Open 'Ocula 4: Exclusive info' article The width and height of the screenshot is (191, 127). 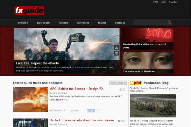tap(81, 120)
